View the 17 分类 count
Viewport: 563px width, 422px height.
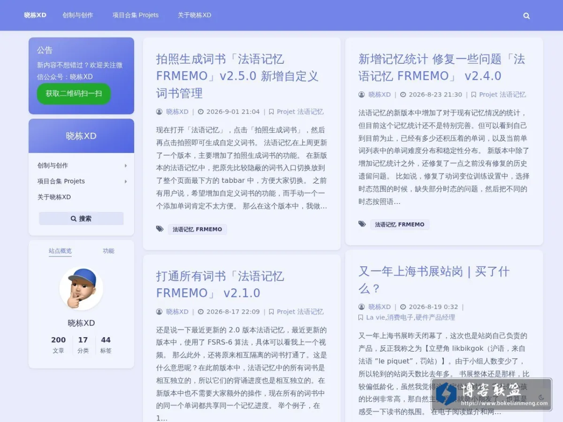coord(83,345)
